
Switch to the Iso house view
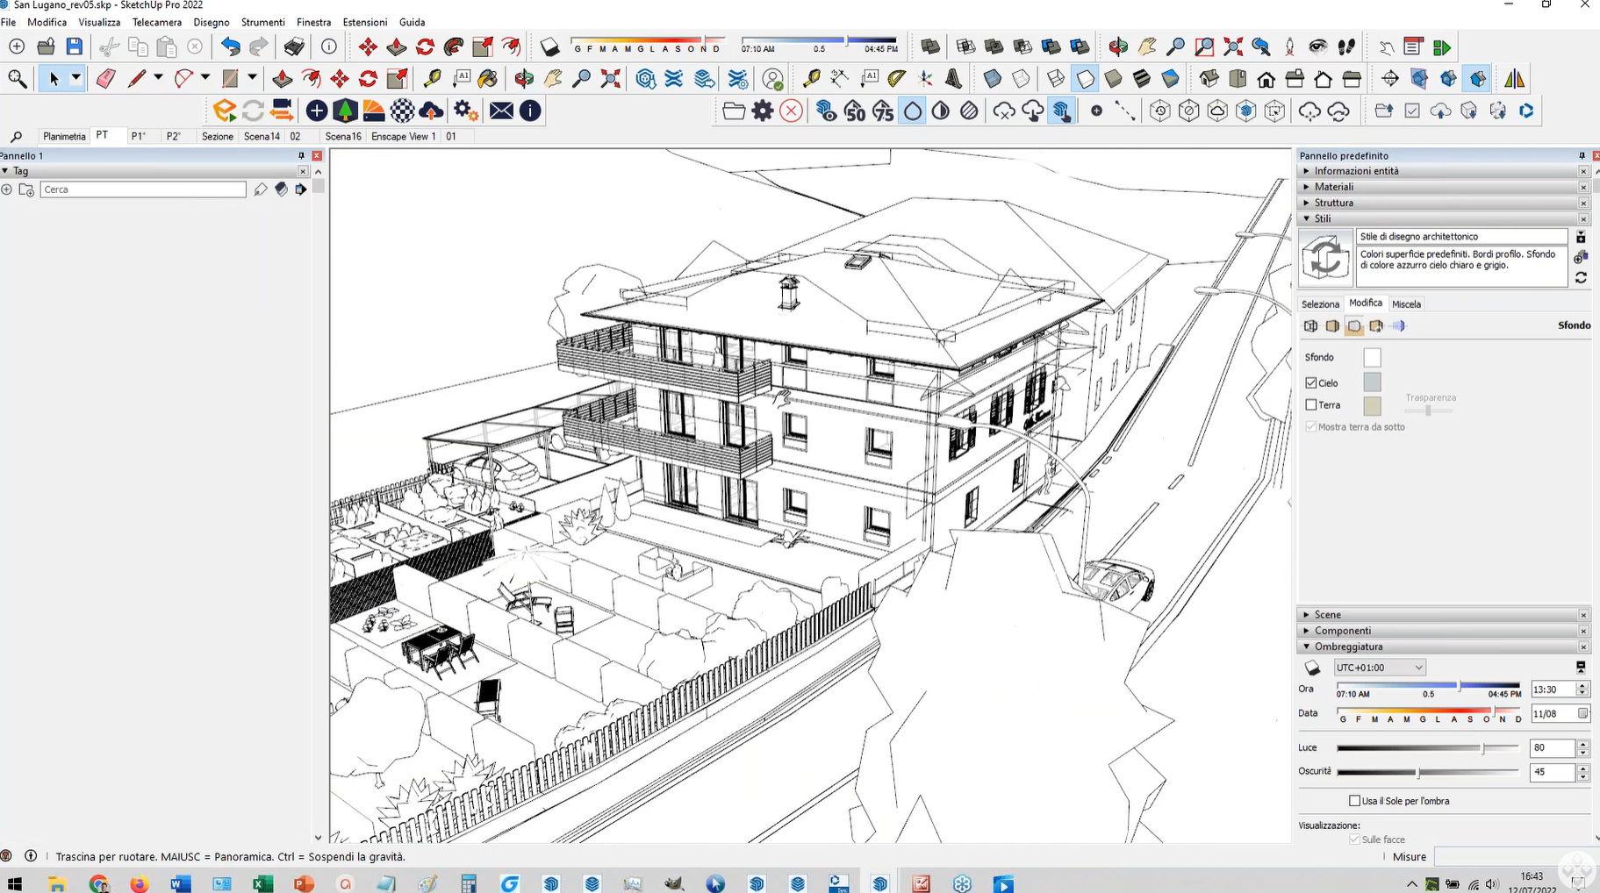point(1209,79)
